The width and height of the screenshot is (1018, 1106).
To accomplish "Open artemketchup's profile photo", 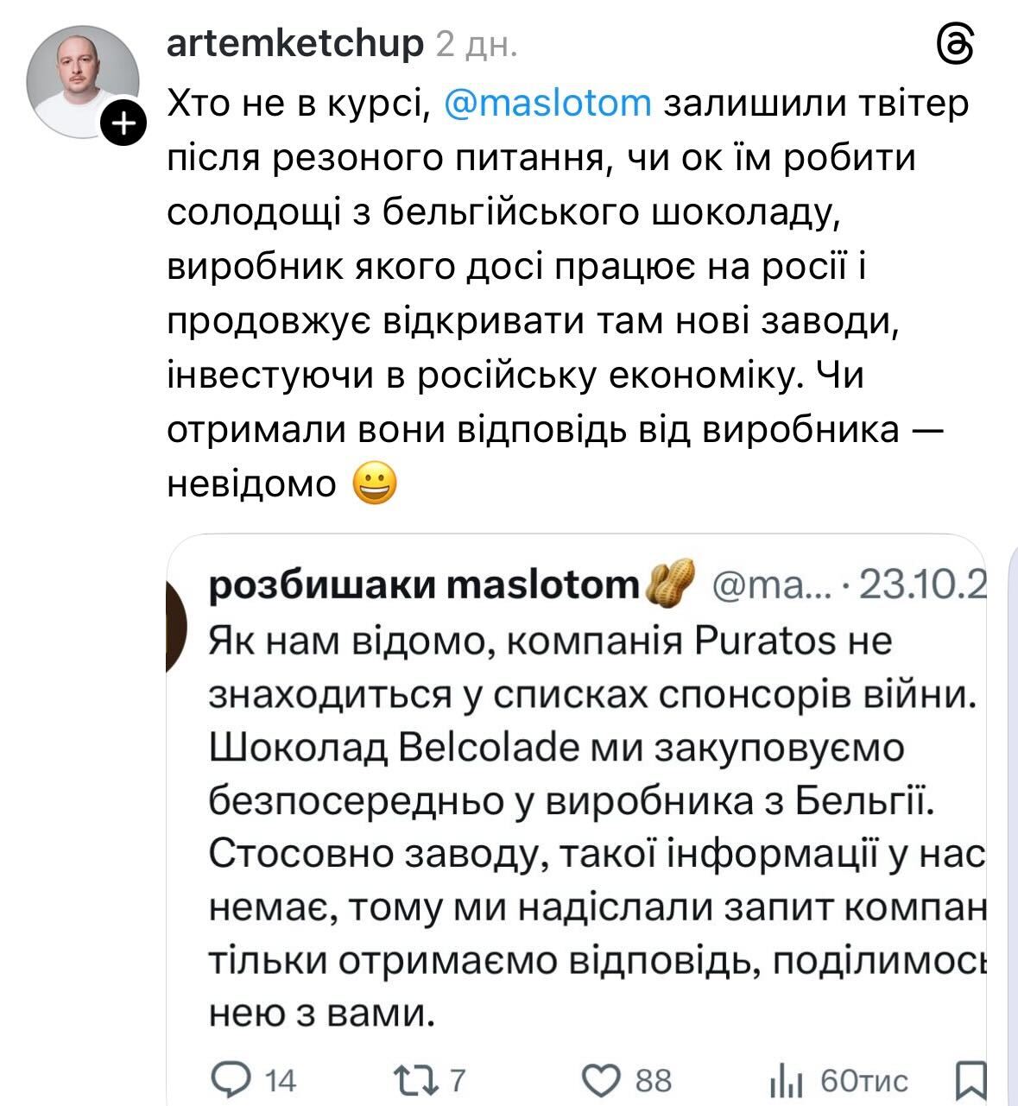I will point(83,81).
